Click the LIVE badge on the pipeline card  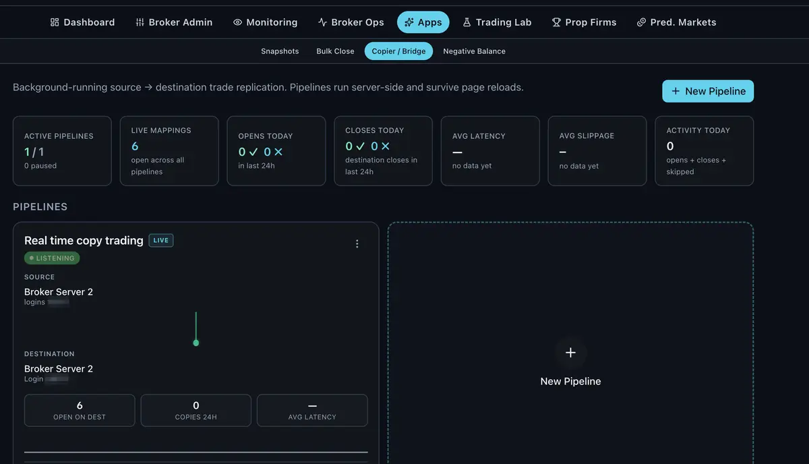pyautogui.click(x=161, y=240)
